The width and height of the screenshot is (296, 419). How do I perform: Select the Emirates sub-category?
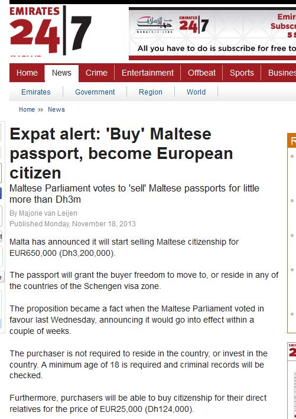coord(36,92)
